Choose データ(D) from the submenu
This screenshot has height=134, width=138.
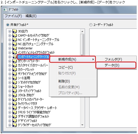tap(116, 65)
